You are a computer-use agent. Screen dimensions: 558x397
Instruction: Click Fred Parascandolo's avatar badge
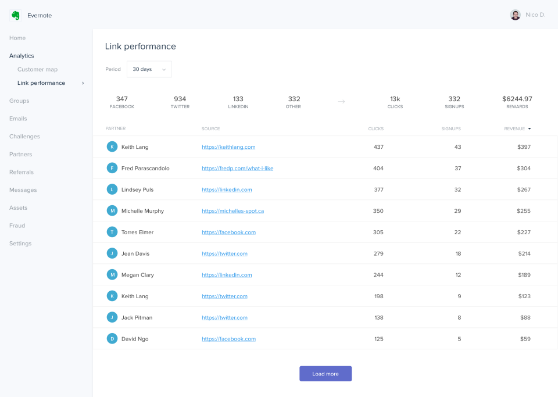(x=112, y=169)
